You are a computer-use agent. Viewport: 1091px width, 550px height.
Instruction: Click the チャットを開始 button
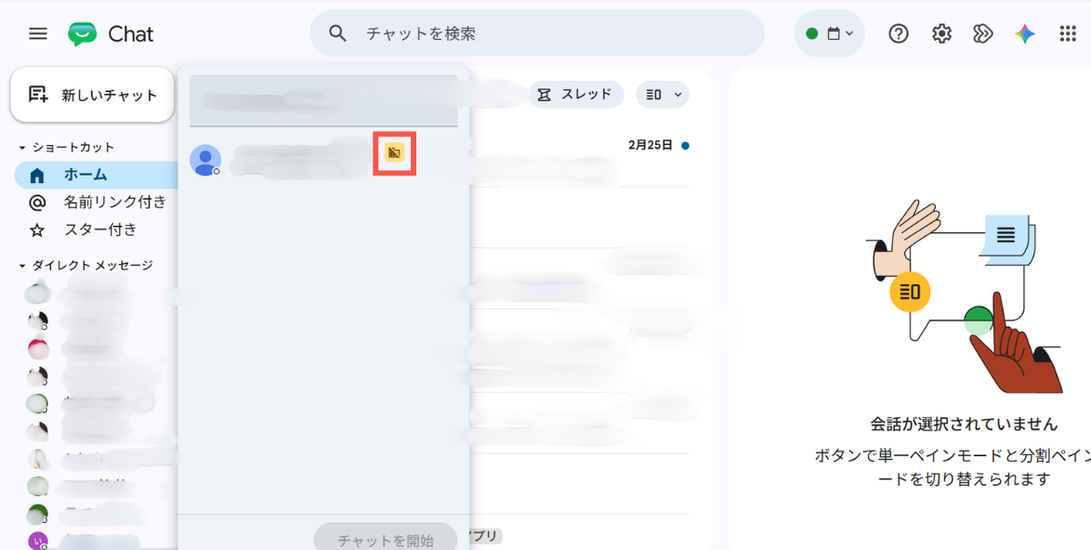(386, 540)
